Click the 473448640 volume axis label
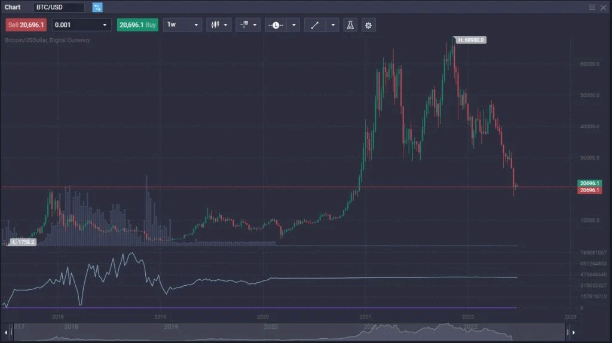Screen dimensions: 612x343 593,274
